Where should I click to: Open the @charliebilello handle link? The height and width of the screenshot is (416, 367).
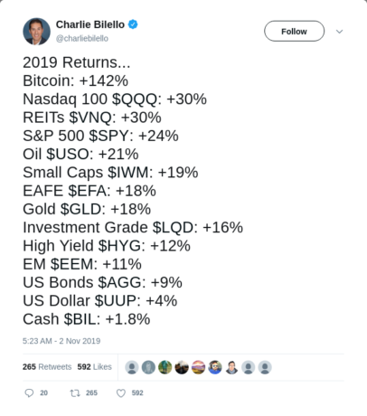82,39
